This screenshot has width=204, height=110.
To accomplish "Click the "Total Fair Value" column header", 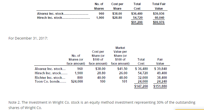I will click(x=159, y=6).
